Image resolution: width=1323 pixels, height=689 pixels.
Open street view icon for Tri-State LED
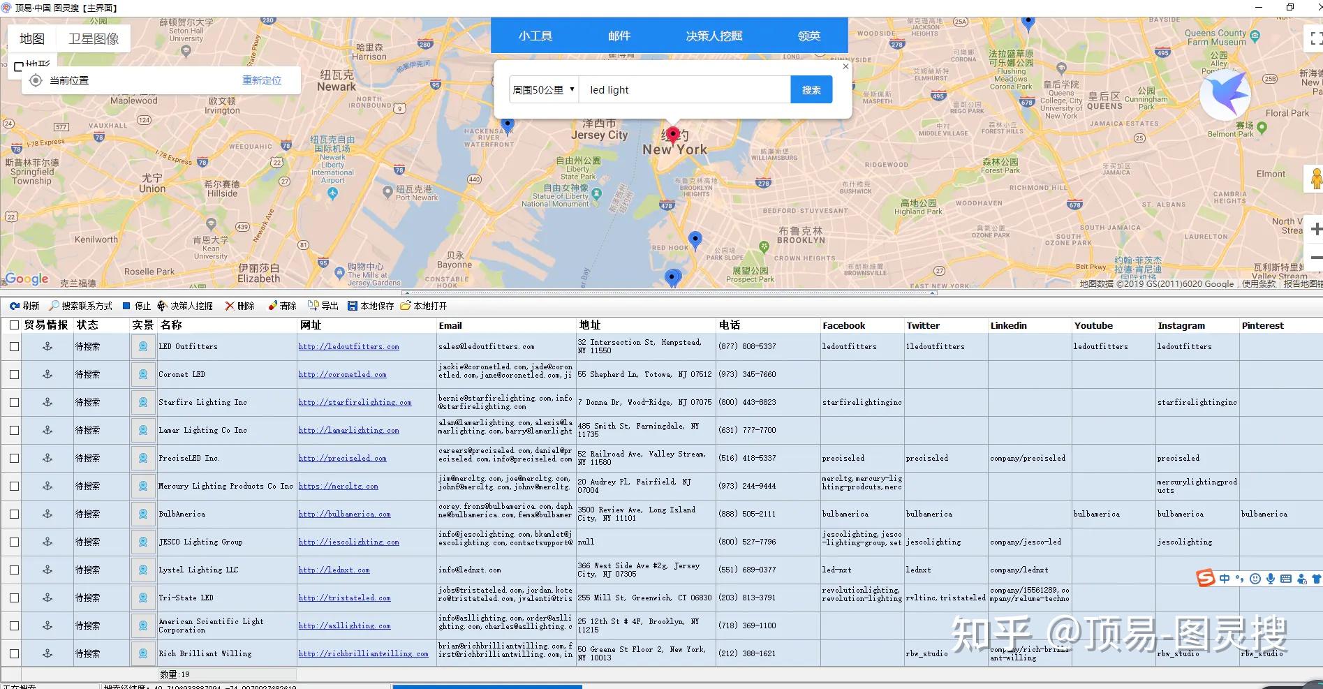point(143,598)
